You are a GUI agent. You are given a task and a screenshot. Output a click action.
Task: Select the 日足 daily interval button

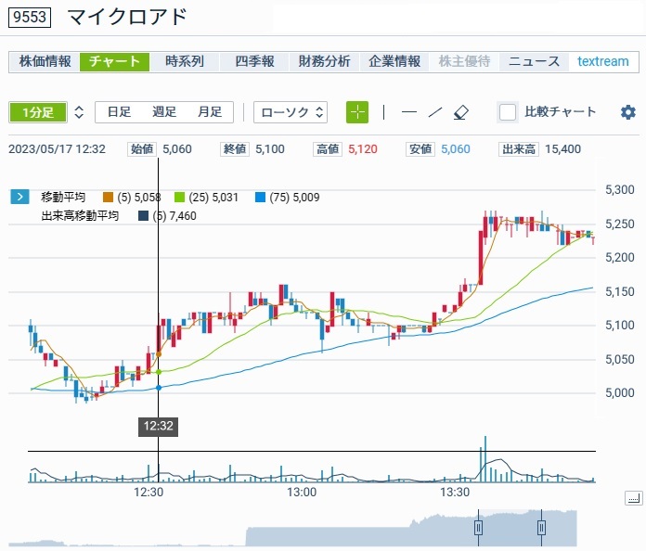pos(119,112)
